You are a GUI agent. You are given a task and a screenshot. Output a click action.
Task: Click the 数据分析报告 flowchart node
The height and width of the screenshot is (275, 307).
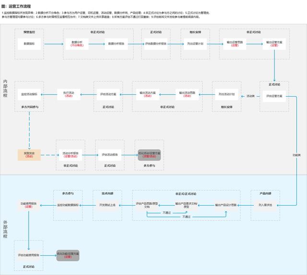click(x=116, y=44)
